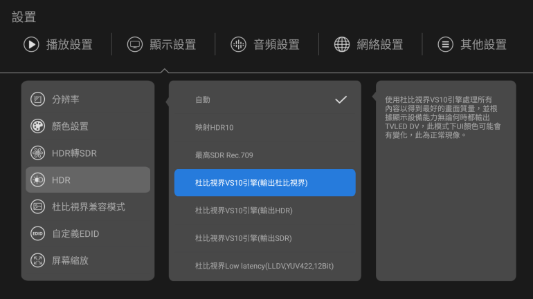Image resolution: width=533 pixels, height=299 pixels.
Task: Click the 分辨率 resolution icon
Action: point(38,99)
